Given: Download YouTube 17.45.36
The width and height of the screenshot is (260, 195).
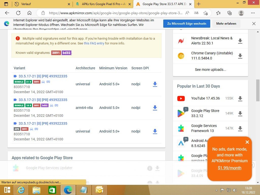Looking at the screenshot, I should [x=240, y=99].
